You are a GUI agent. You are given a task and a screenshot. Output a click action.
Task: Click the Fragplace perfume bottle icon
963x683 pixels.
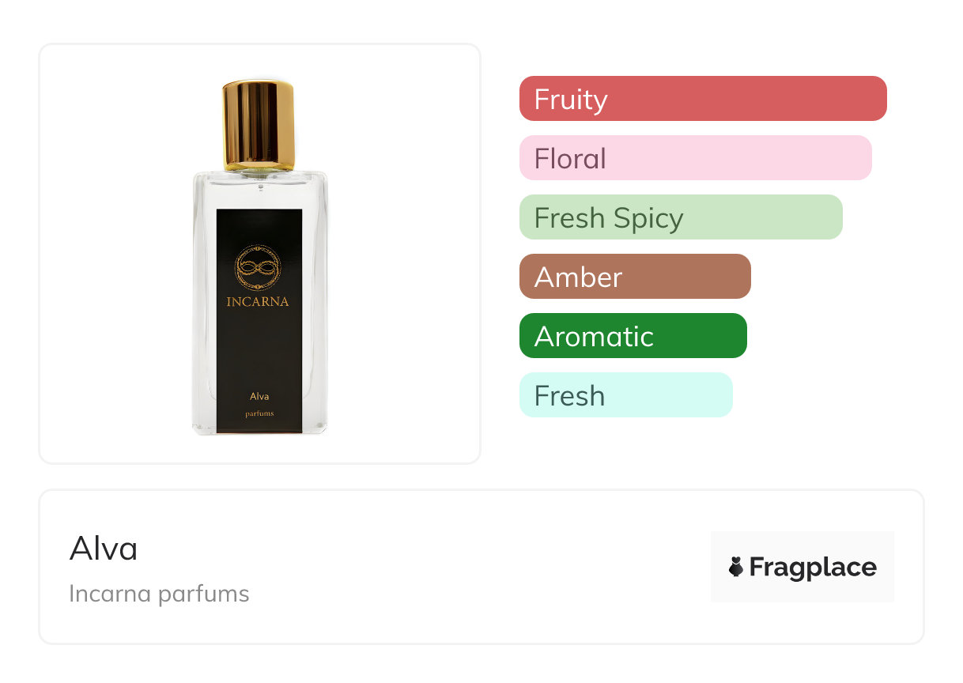[736, 567]
